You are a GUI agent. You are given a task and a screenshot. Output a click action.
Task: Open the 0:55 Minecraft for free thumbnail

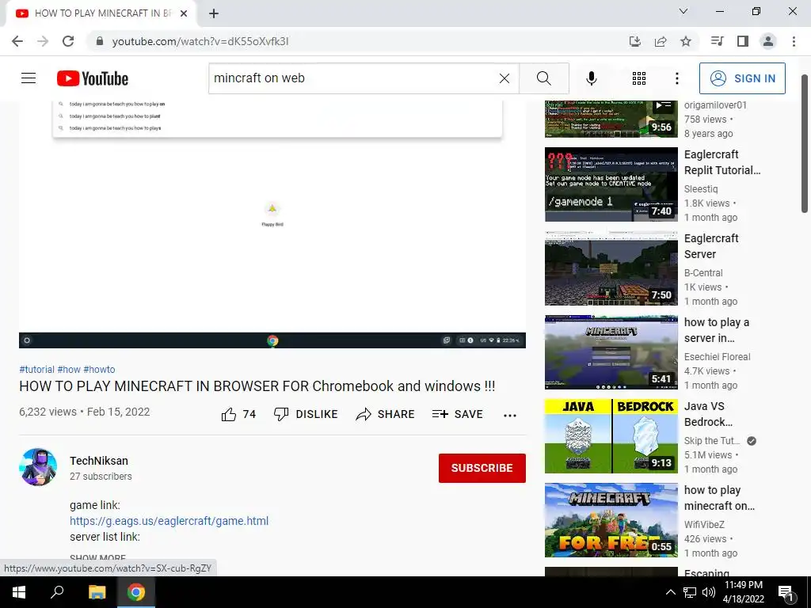(611, 519)
